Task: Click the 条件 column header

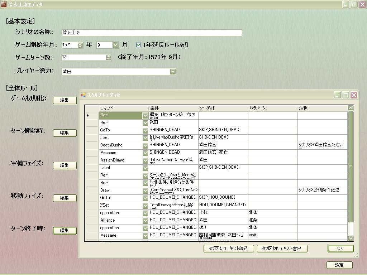Action: tap(173, 108)
